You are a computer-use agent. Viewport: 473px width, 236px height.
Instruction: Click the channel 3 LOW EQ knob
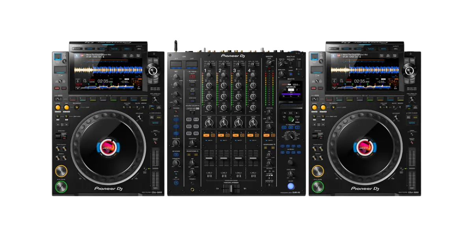coord(238,107)
